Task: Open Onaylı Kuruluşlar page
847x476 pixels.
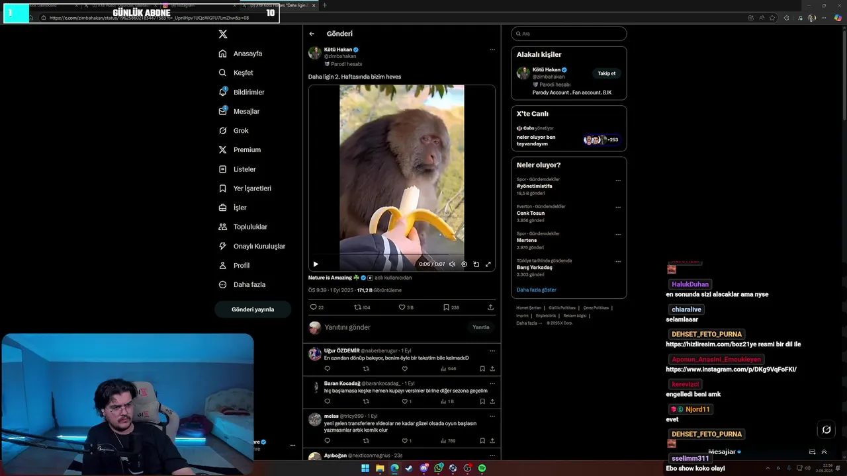Action: [x=252, y=246]
